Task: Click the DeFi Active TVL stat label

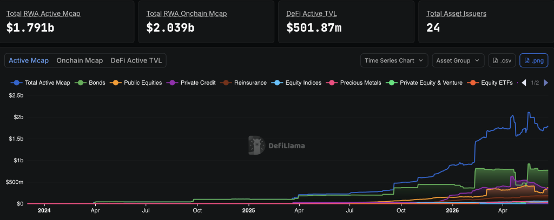Action: (312, 13)
